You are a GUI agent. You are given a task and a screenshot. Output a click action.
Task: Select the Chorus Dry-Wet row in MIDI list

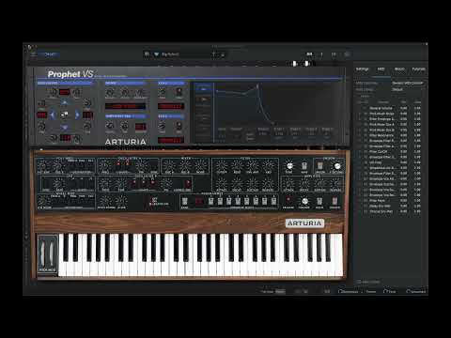[390, 211]
